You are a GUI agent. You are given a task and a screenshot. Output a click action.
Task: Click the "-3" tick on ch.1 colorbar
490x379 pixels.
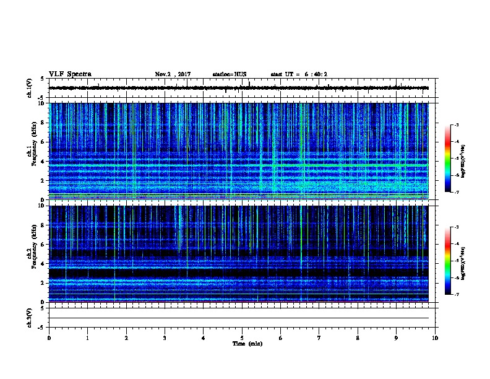[457, 124]
